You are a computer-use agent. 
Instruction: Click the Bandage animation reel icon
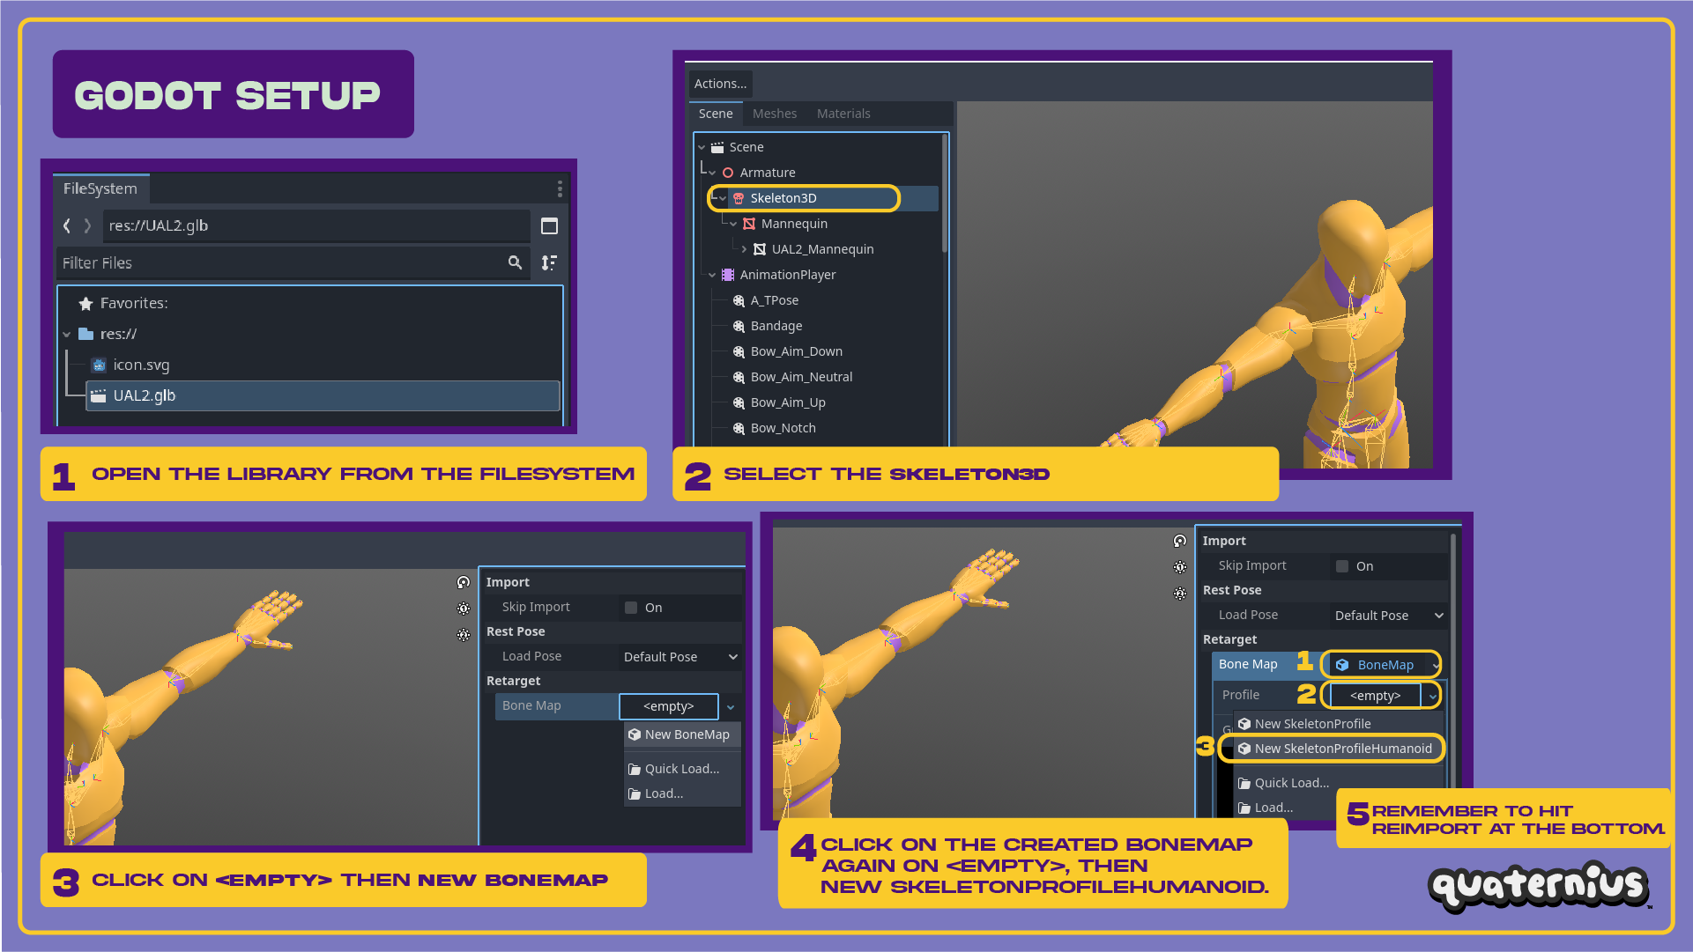point(739,326)
